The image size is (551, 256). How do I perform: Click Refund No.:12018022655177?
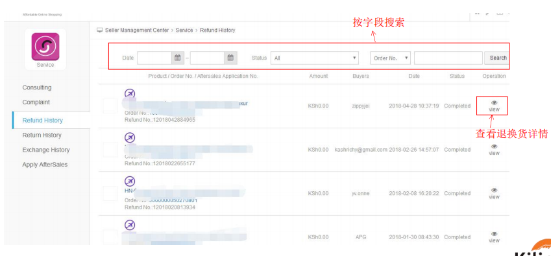click(160, 163)
